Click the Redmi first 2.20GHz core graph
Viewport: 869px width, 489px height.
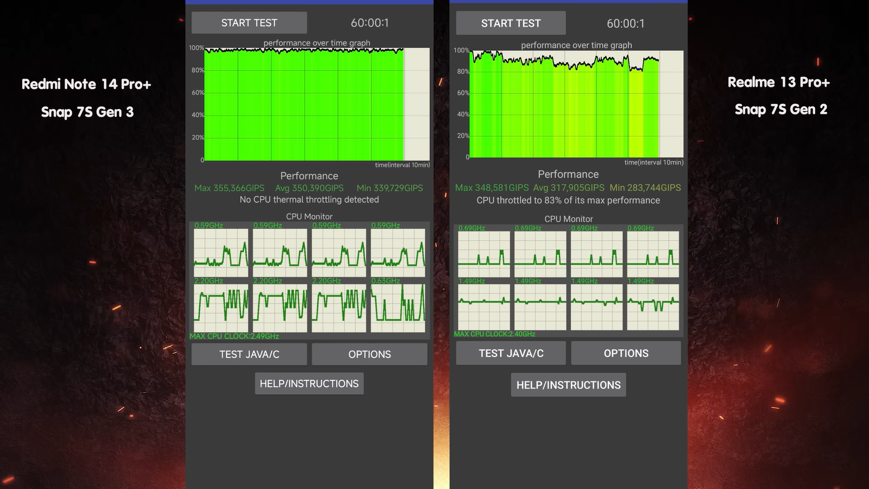click(221, 308)
